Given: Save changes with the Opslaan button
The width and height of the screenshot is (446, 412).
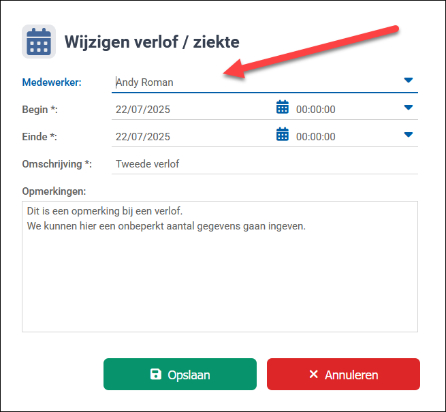Looking at the screenshot, I should [180, 375].
